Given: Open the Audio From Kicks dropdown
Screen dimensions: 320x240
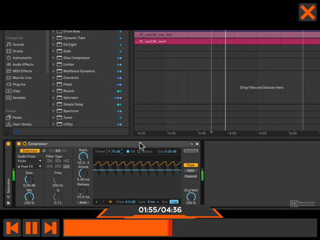Looking at the screenshot, I should click(30, 161).
